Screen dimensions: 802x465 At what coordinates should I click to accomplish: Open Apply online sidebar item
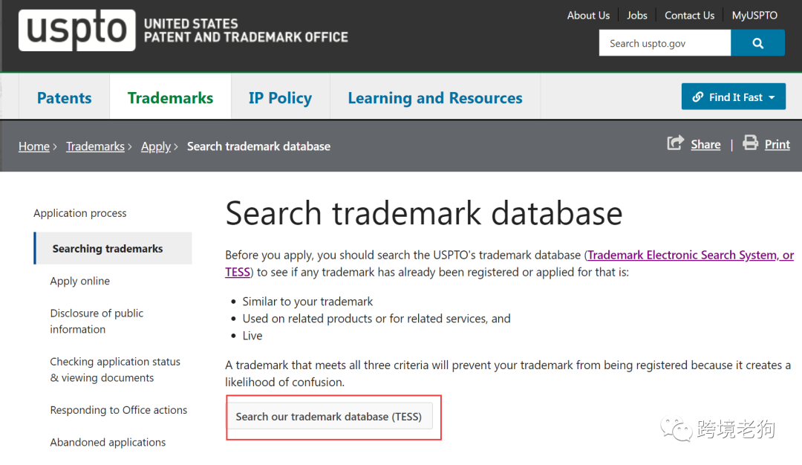[x=79, y=281]
